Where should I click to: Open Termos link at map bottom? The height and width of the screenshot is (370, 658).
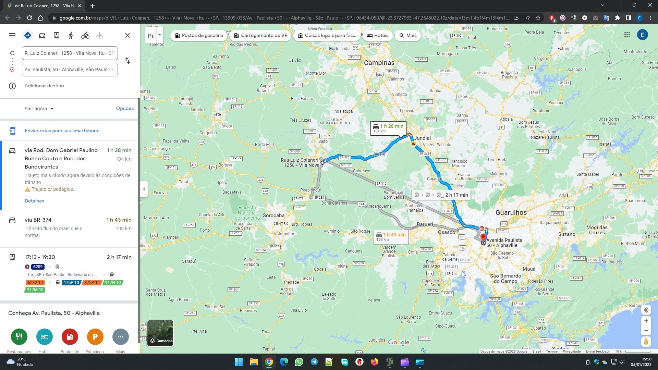(x=552, y=351)
